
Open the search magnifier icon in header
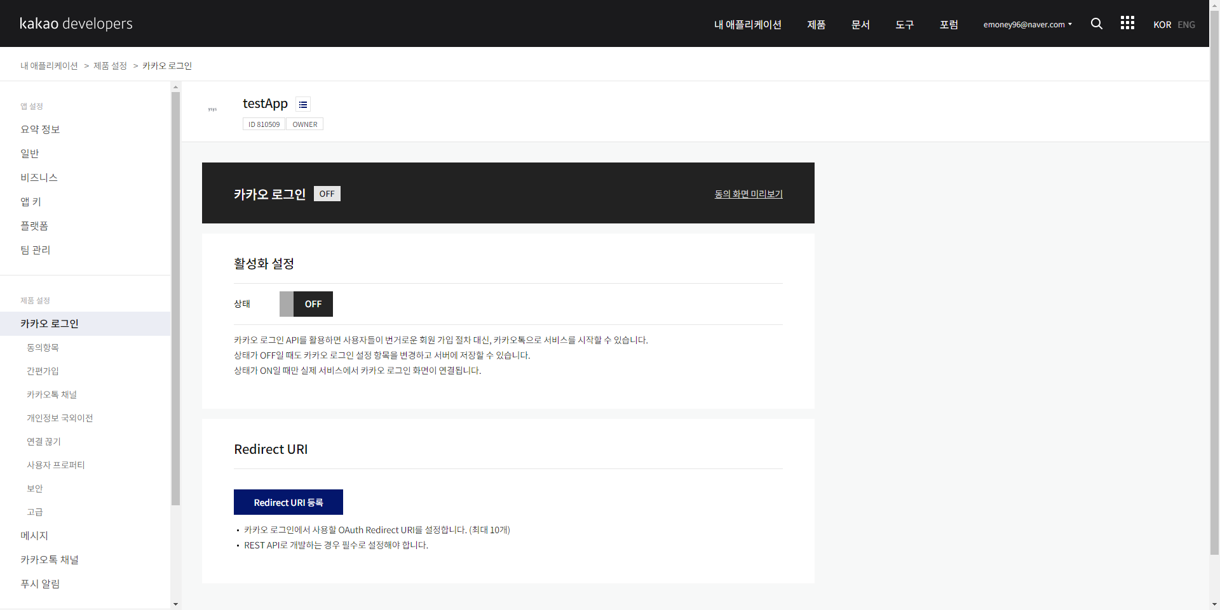(1097, 23)
